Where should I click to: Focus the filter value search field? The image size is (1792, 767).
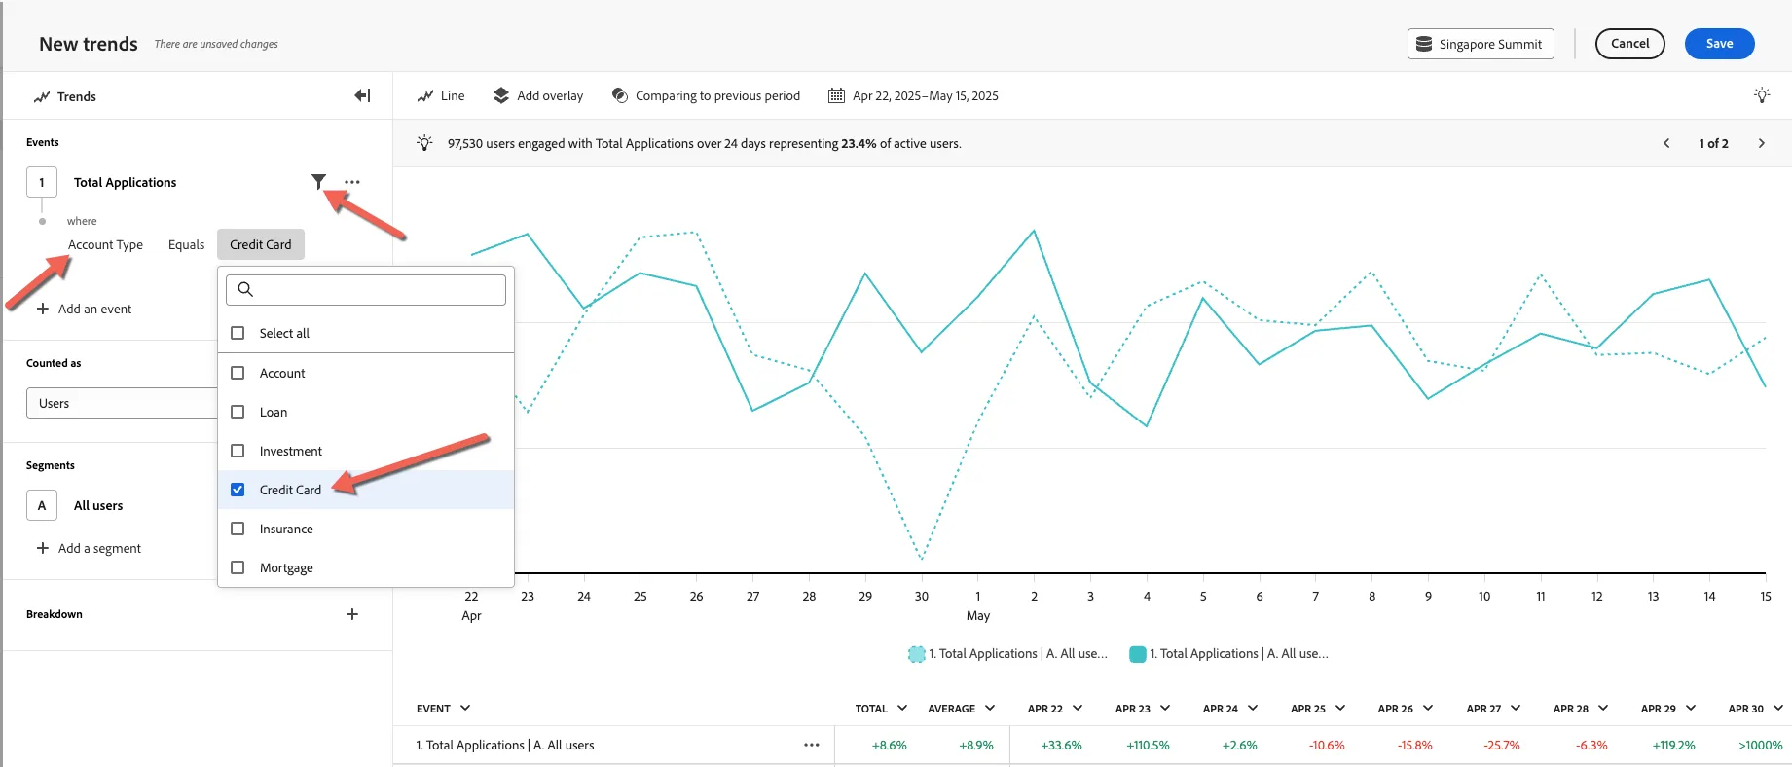[366, 290]
